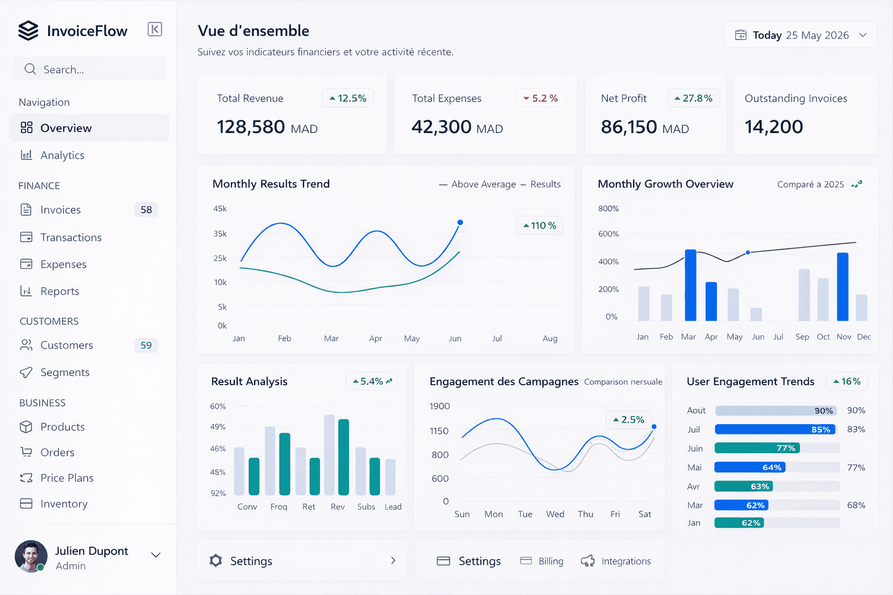Click the Products box icon
This screenshot has width=893, height=595.
pyautogui.click(x=26, y=426)
